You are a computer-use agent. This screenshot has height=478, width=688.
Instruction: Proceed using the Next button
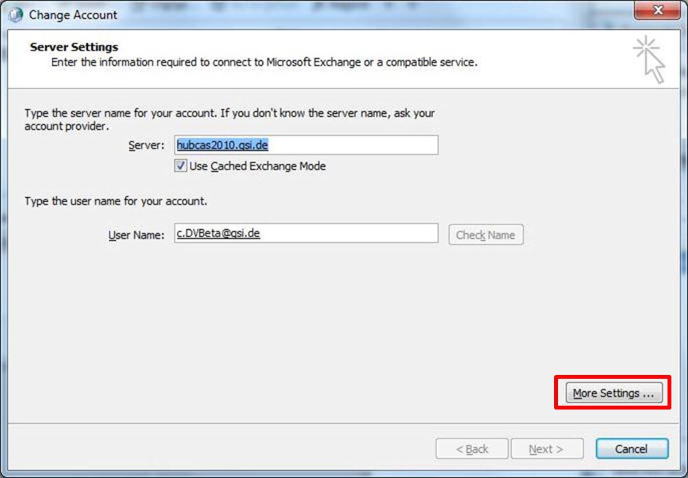pyautogui.click(x=547, y=449)
